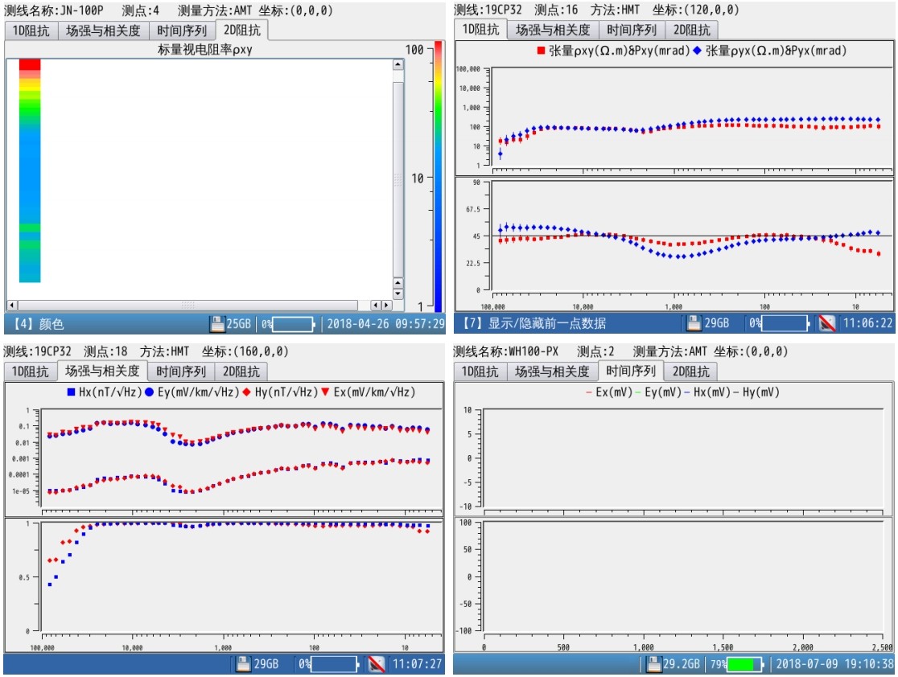
Task: Click the red triangle Ex(mV/km/√Hz) legend marker
Action: [x=325, y=392]
